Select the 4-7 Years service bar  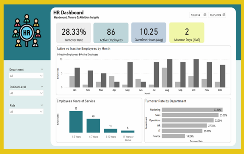tap(93, 126)
